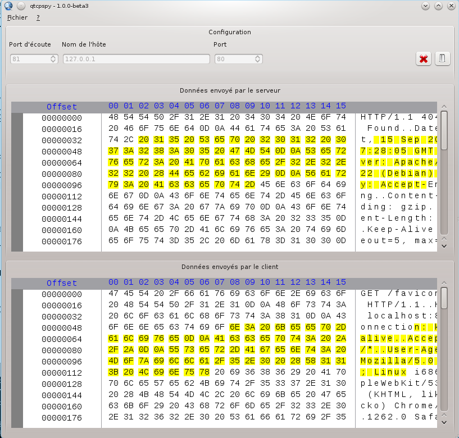Open the ? help menu

[37, 17]
